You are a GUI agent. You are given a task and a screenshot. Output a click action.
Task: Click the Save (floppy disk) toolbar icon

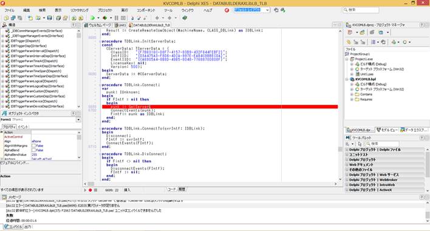pyautogui.click(x=49, y=18)
